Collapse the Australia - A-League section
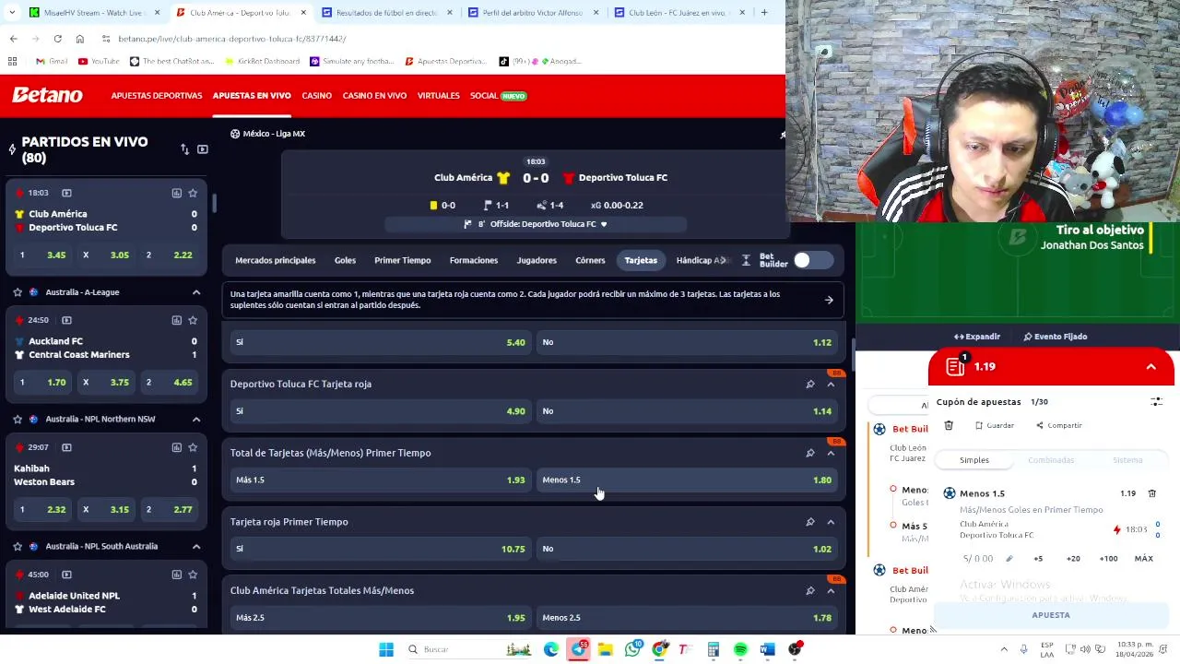The image size is (1180, 664). point(196,292)
